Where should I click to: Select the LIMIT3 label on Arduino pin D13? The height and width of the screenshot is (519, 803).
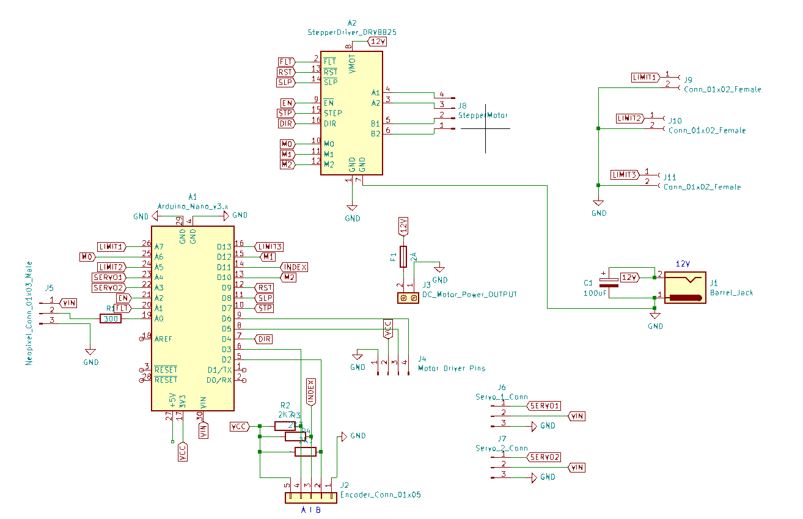coord(268,246)
